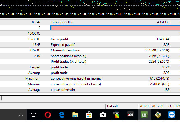The height and width of the screenshot is (135, 180).
Task: Select the Gross profit value 11488.44
Action: [163, 39]
